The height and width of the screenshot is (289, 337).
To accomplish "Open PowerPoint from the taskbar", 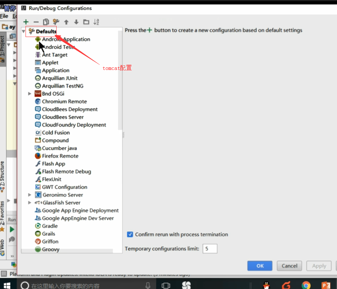I will coord(326,285).
